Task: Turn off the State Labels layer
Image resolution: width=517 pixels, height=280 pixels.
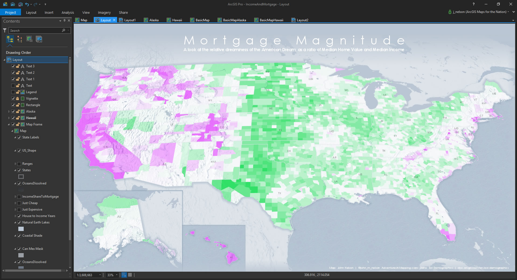Action: (19, 137)
